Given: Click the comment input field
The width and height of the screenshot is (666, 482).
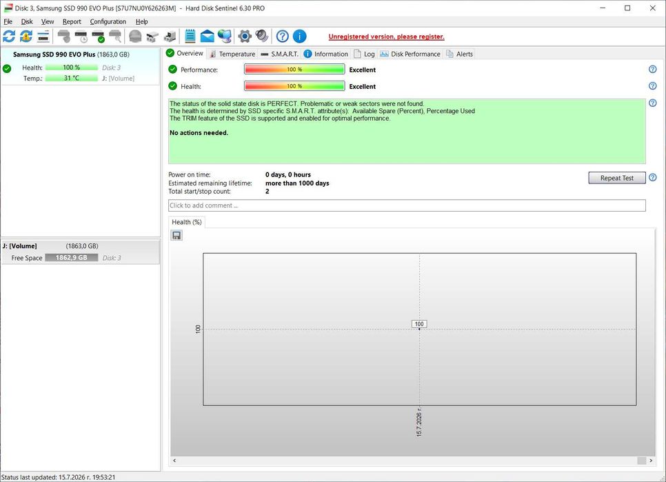Looking at the screenshot, I should pos(407,205).
